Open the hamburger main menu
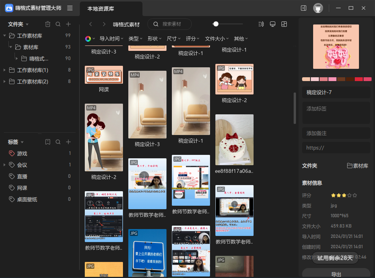 tap(70, 8)
